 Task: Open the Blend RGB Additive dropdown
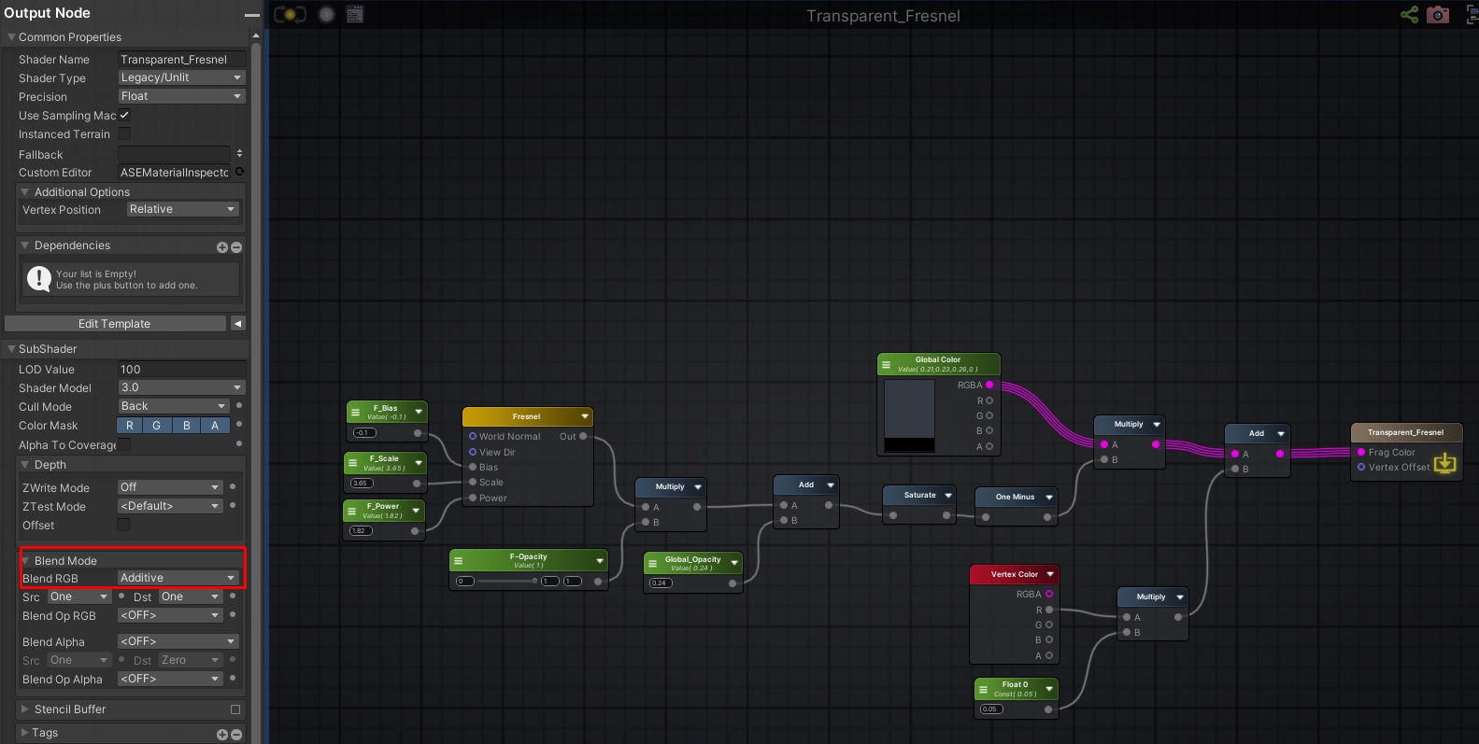(x=178, y=578)
